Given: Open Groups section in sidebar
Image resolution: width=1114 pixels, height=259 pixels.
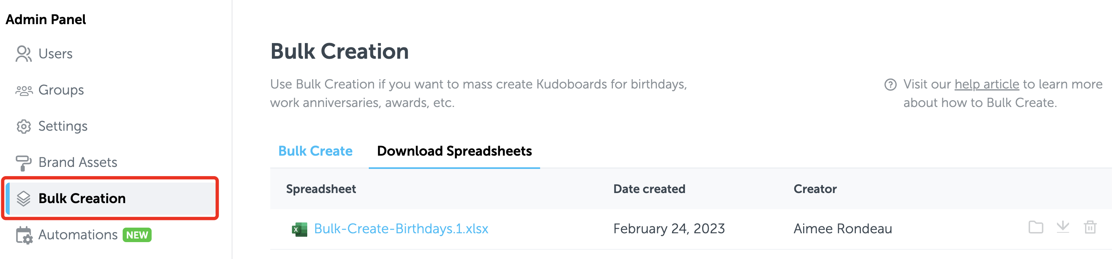Looking at the screenshot, I should (61, 90).
